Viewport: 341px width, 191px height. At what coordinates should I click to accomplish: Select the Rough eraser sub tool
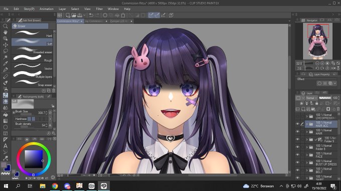tap(32, 58)
